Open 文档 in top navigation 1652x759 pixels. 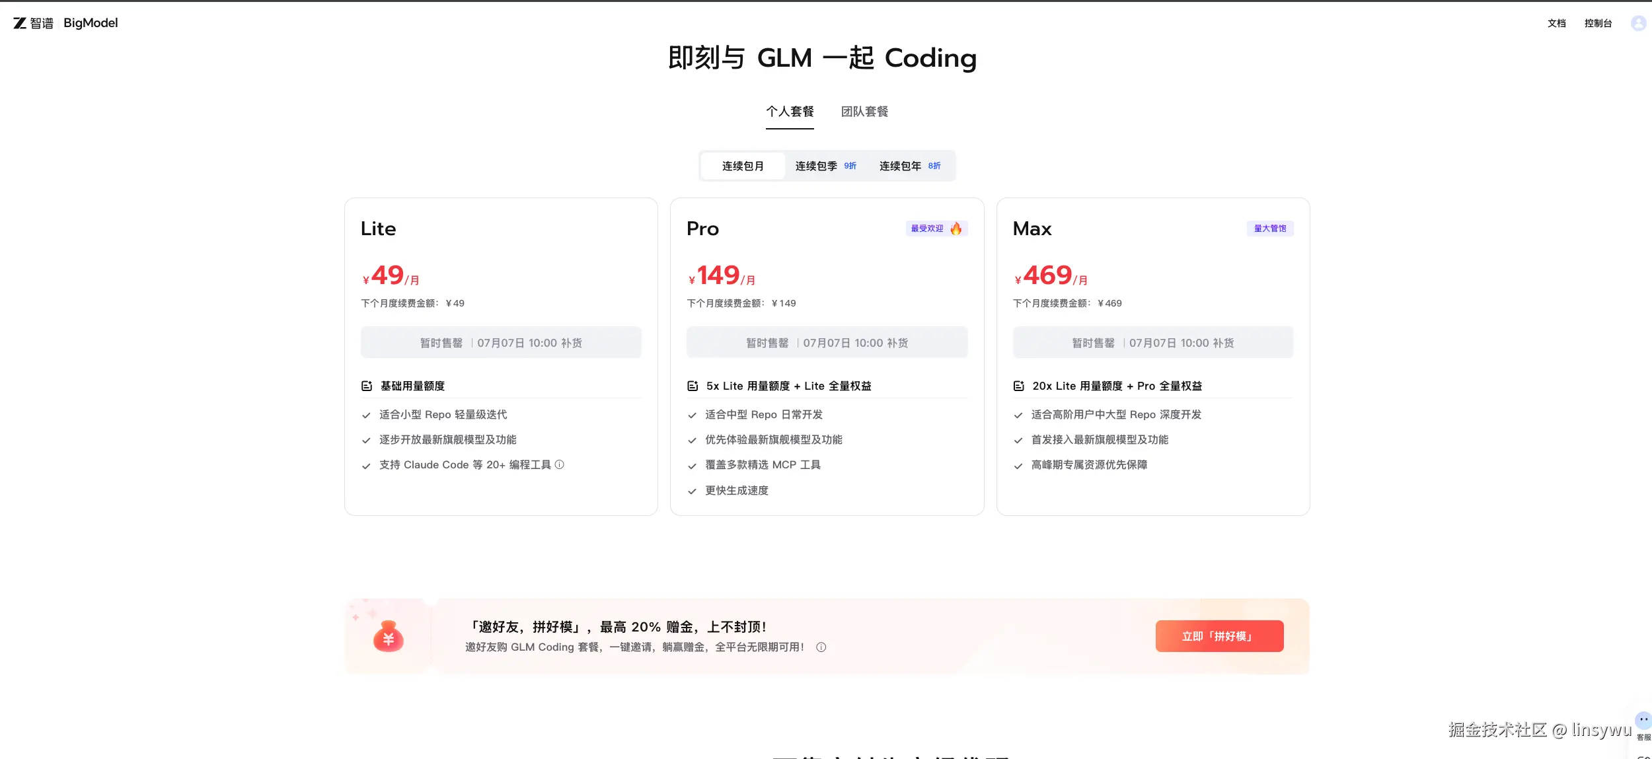[1556, 23]
